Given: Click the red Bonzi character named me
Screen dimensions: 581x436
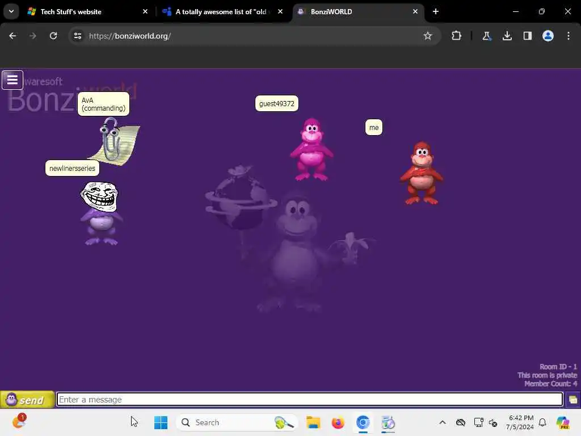Looking at the screenshot, I should [422, 173].
